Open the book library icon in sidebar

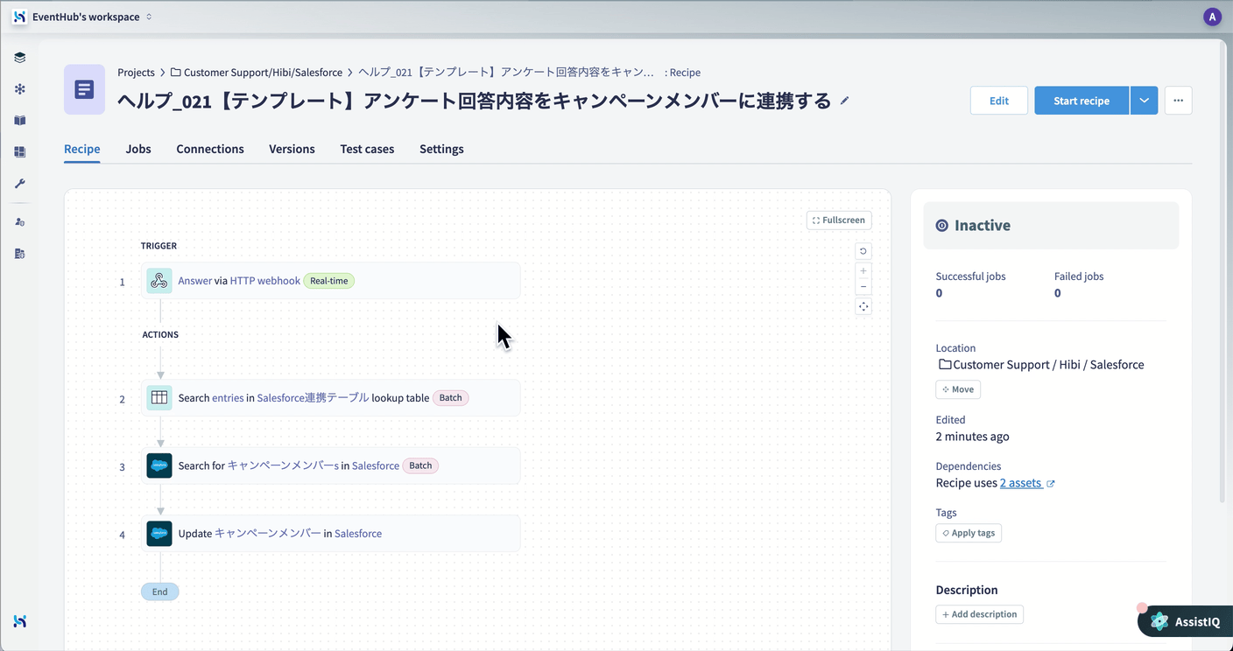tap(19, 121)
